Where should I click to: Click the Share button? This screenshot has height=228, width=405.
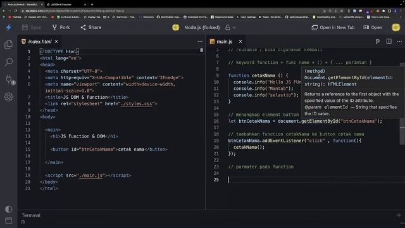[x=91, y=27]
